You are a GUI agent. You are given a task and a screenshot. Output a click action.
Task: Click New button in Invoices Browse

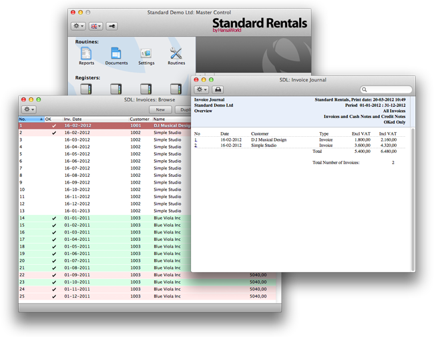(160, 110)
